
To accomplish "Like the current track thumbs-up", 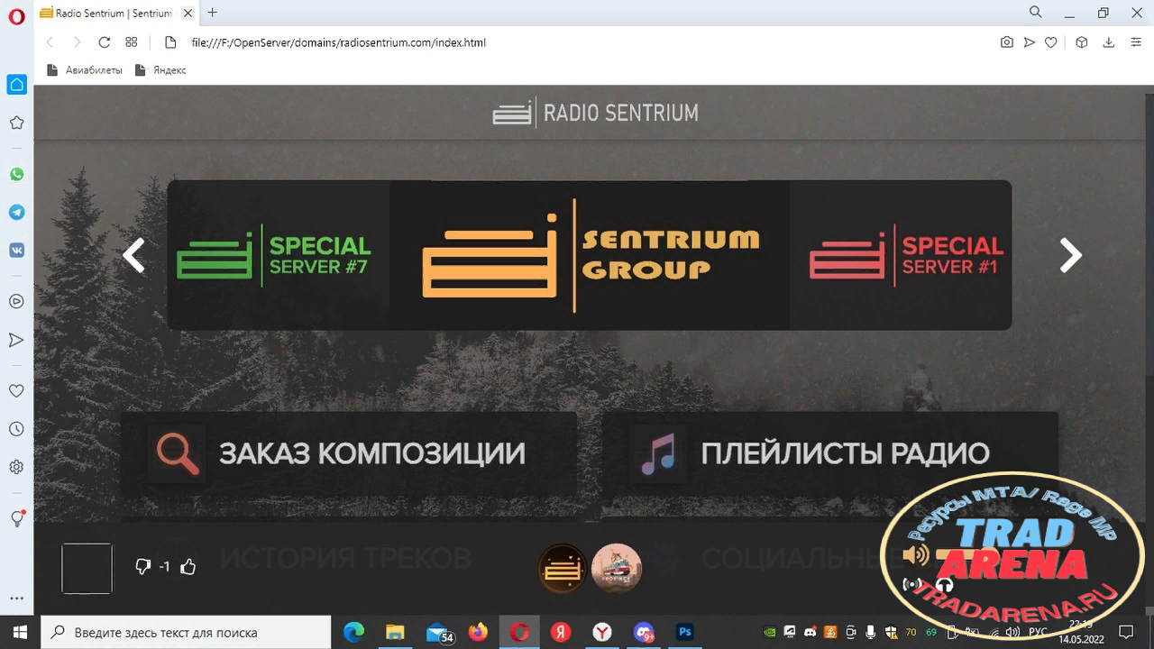I will coord(188,567).
